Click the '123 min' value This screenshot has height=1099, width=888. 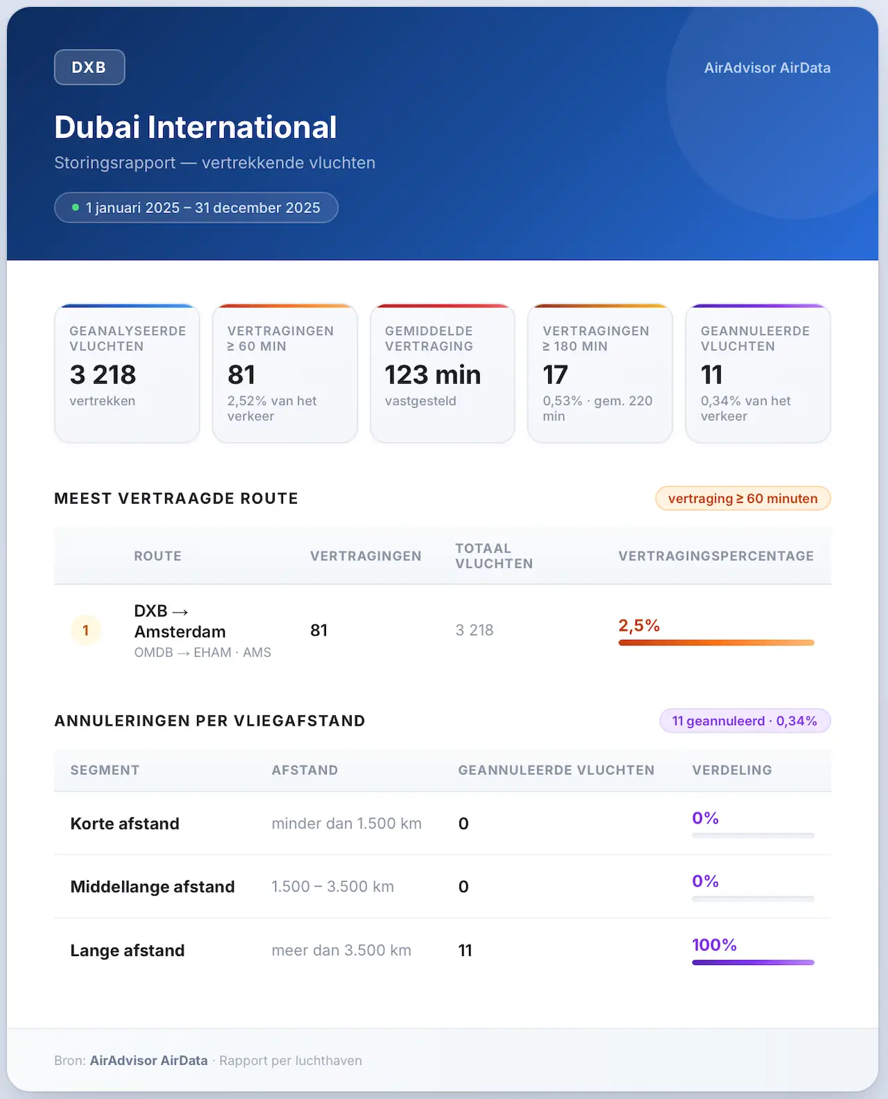433,375
